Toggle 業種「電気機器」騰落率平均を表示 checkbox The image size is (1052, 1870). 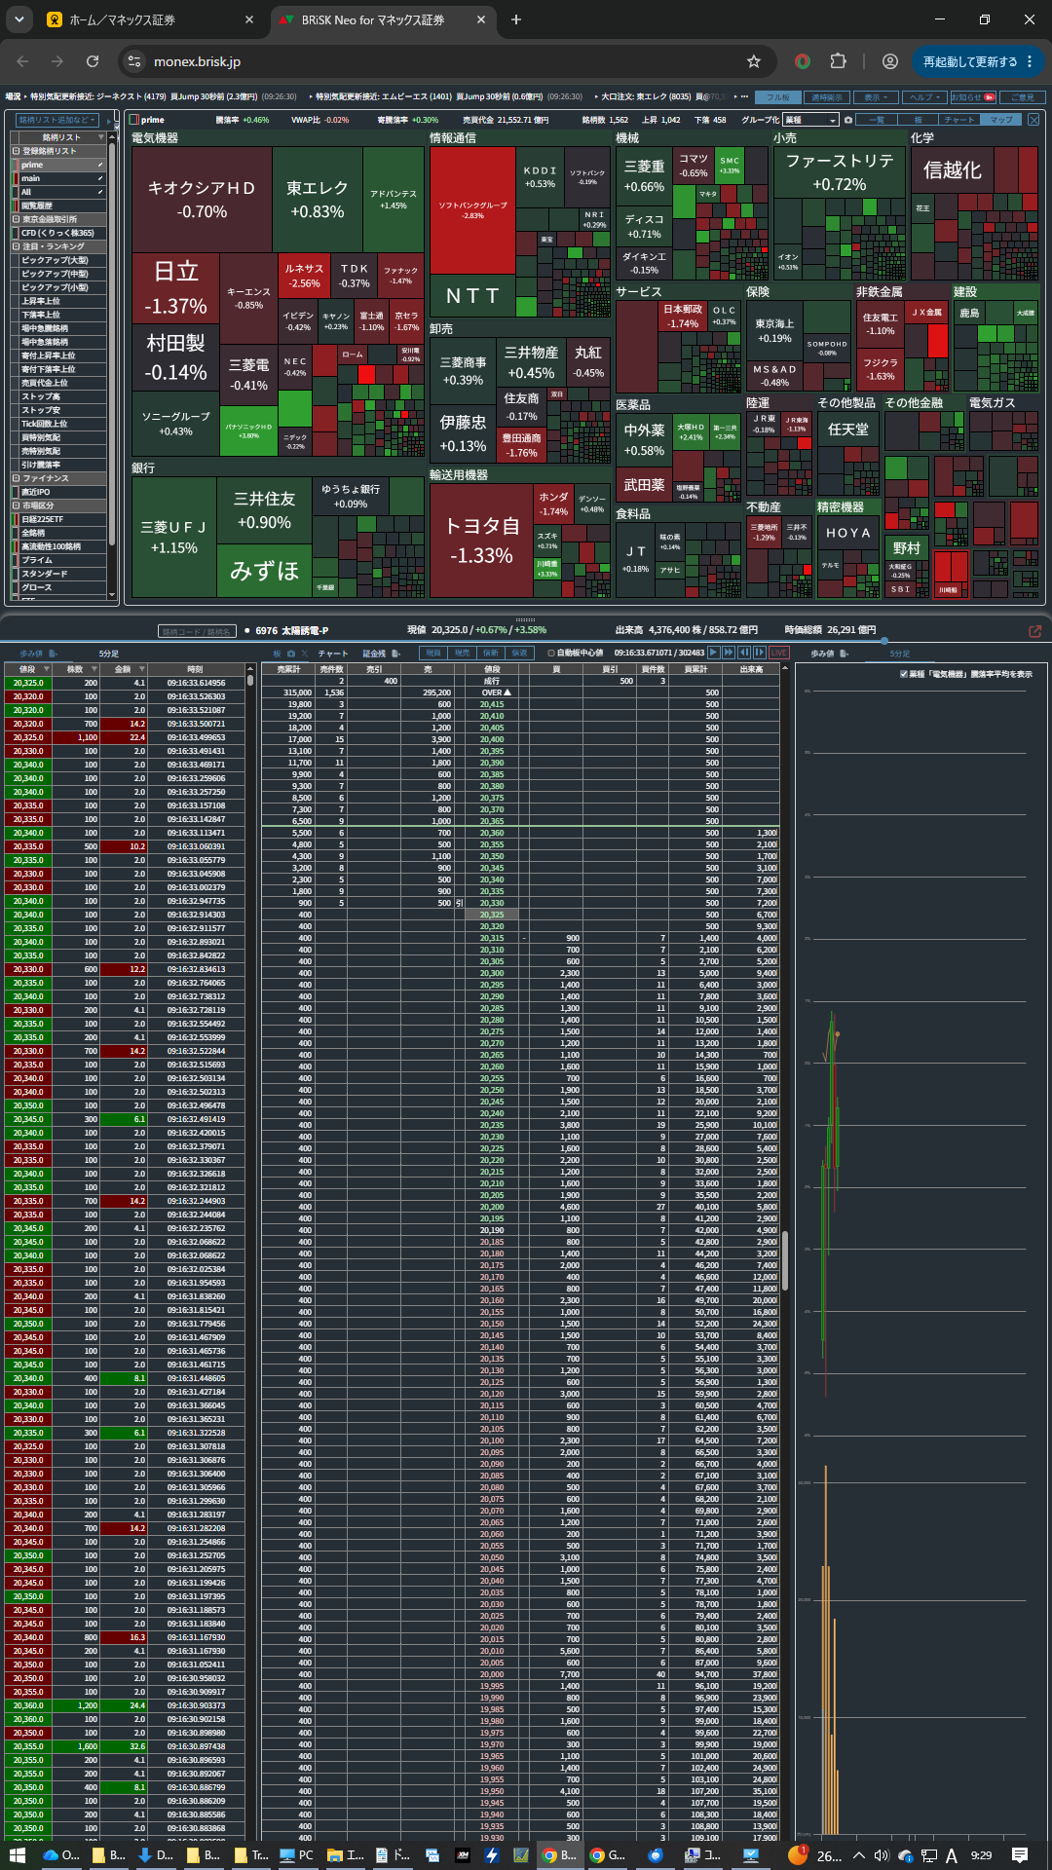(904, 674)
